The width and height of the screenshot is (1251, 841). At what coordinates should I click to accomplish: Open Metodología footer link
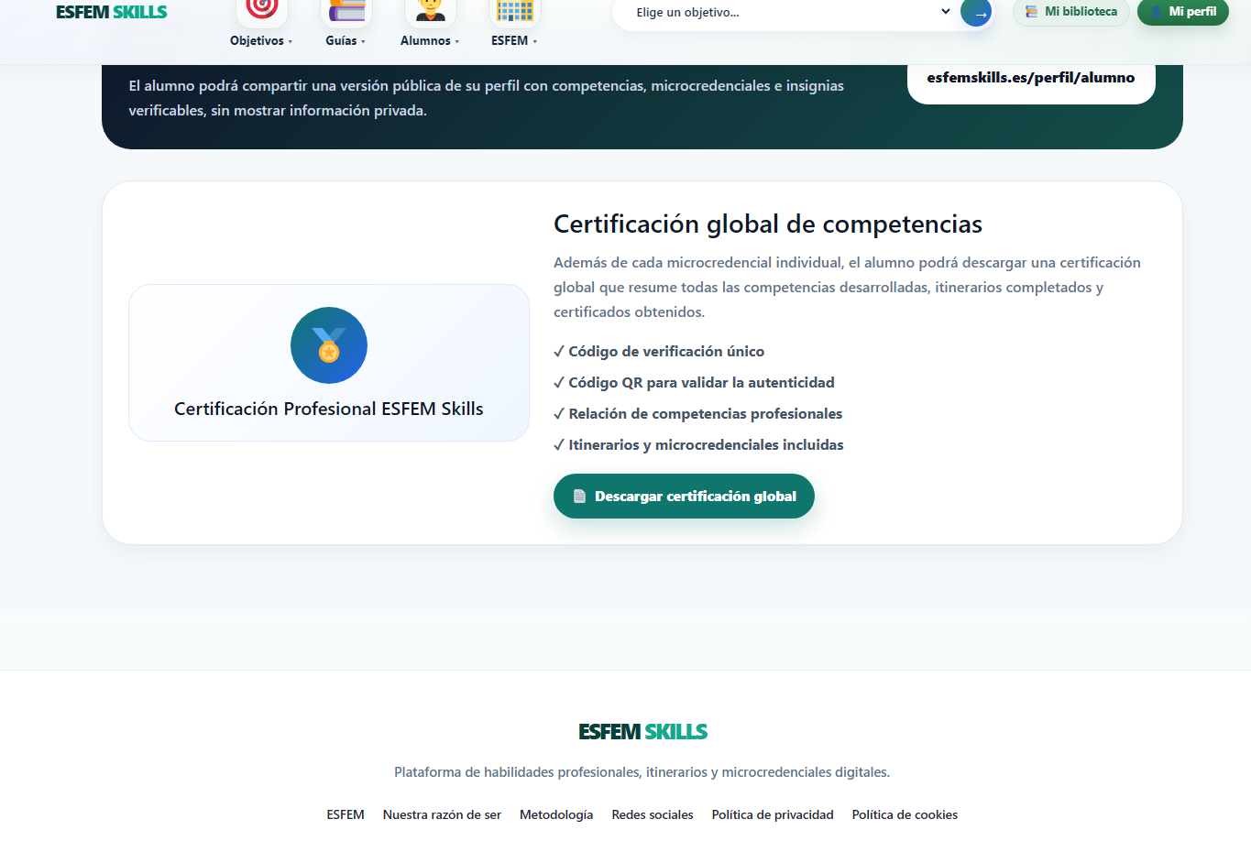556,814
